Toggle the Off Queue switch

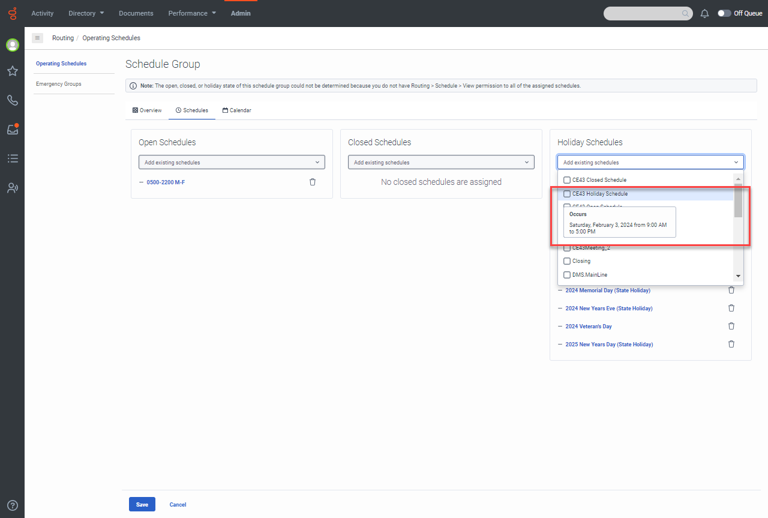[x=724, y=13]
